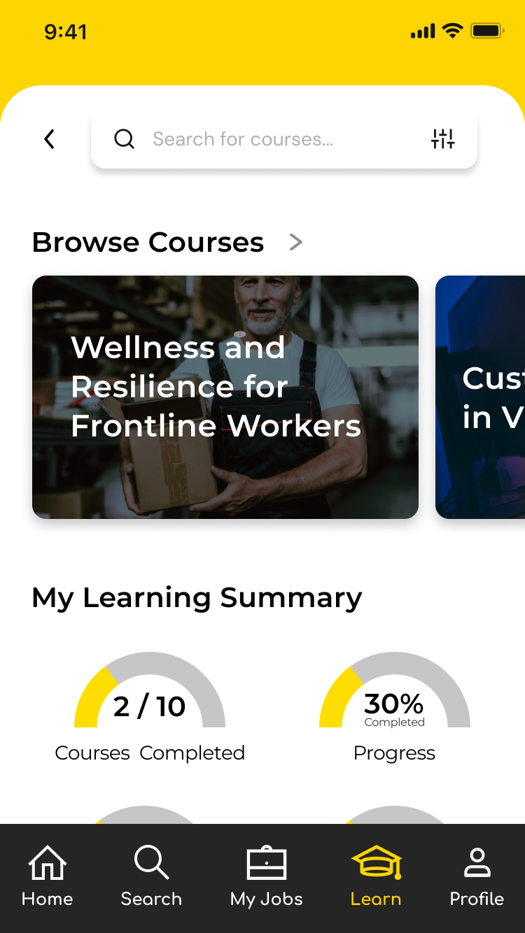
Task: Open Wellness and Resilience for Frontline Workers course
Action: 225,397
